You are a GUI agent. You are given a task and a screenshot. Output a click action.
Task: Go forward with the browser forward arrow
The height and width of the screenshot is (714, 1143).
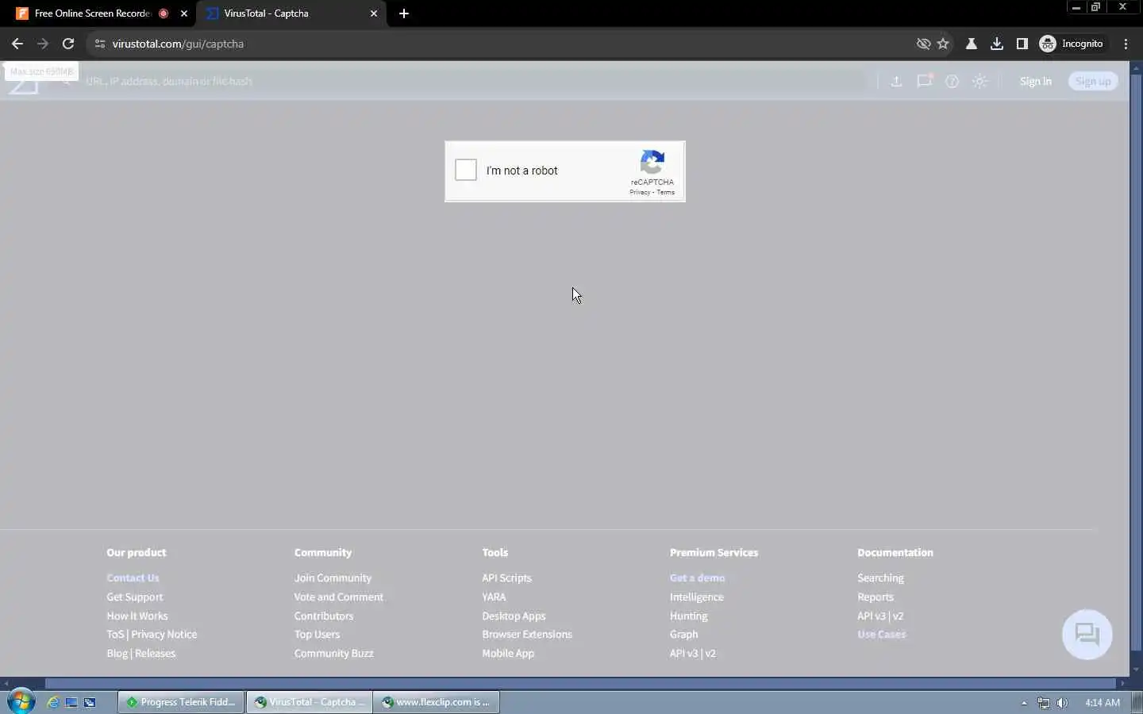point(43,44)
